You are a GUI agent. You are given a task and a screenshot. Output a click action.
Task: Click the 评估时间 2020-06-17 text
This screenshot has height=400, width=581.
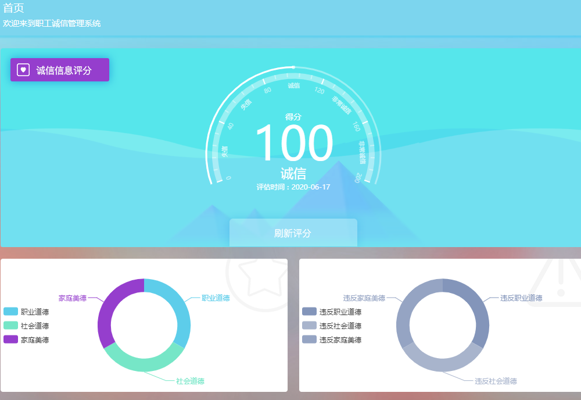[x=293, y=187]
